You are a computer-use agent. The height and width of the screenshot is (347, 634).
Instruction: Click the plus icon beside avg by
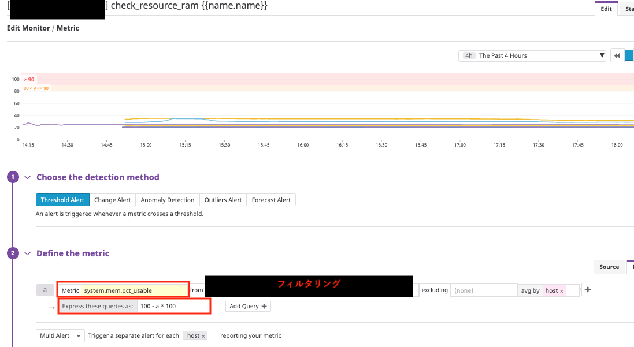588,290
